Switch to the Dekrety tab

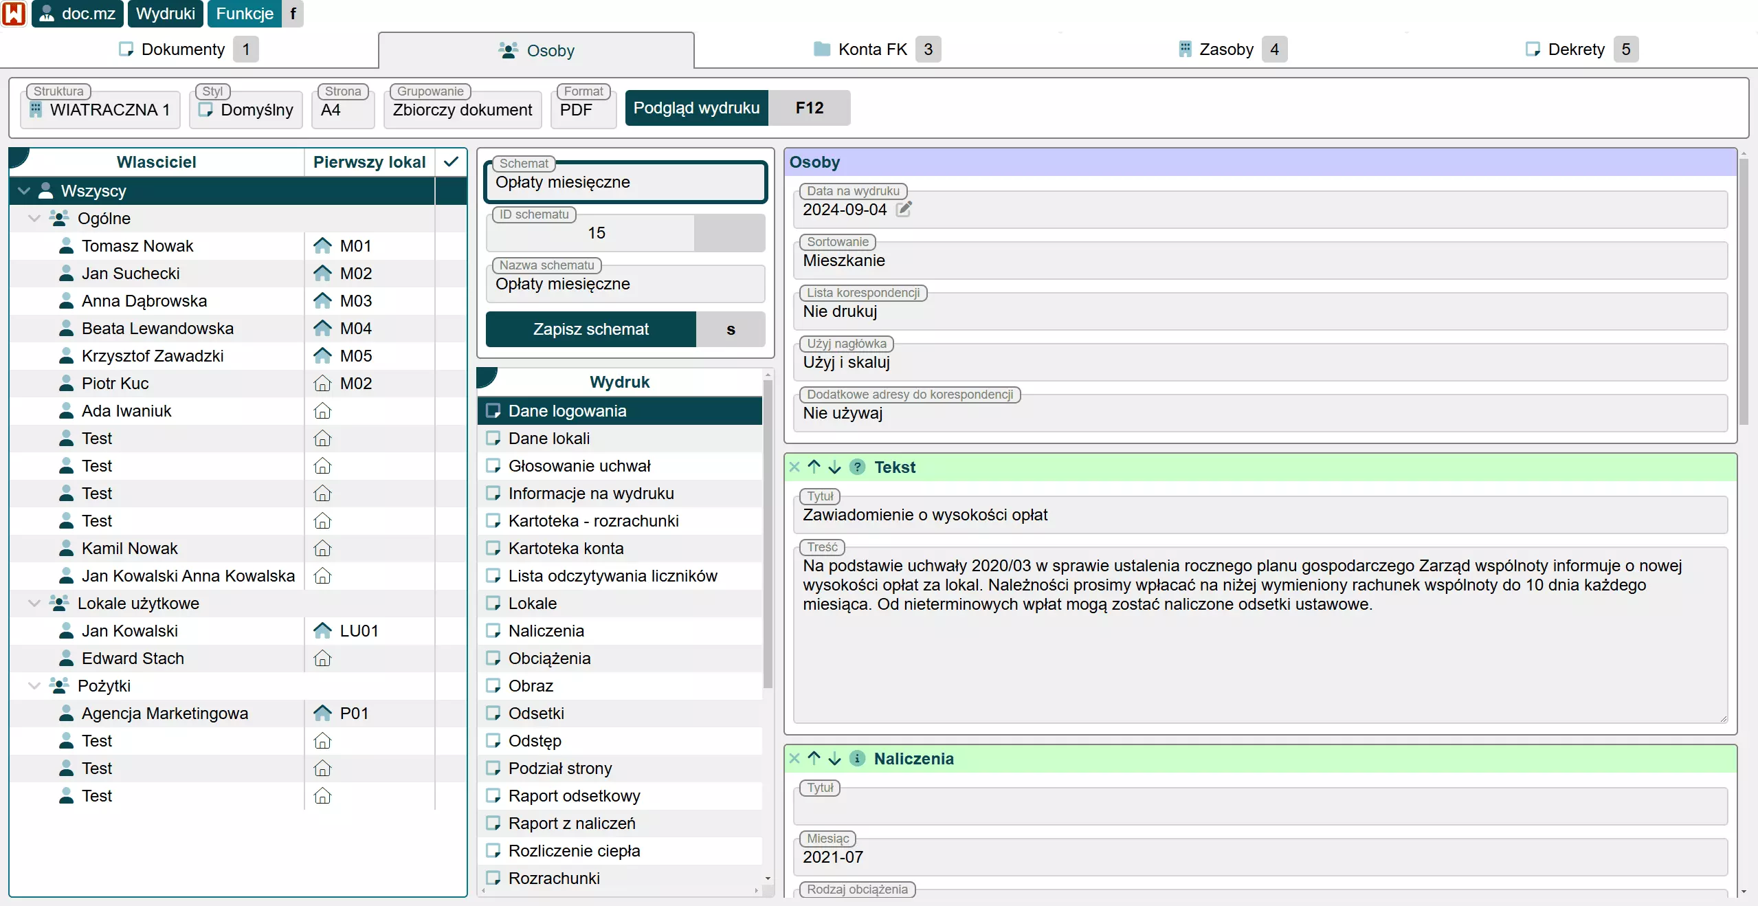pyautogui.click(x=1581, y=49)
